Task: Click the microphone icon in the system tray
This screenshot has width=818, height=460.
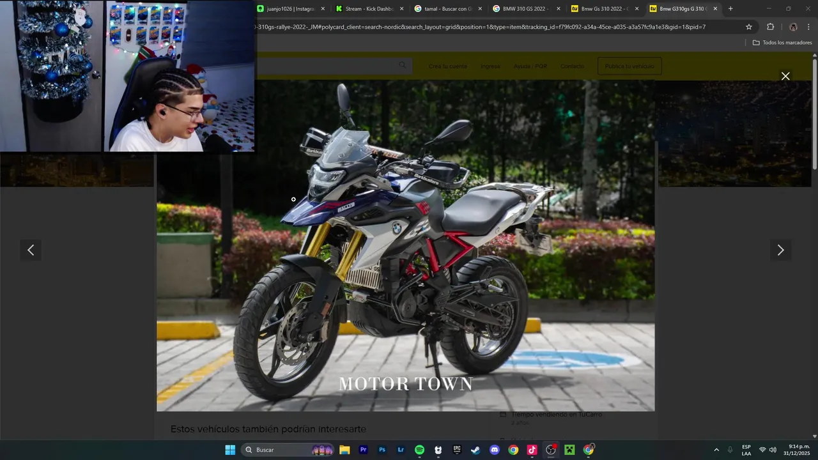Action: (x=730, y=450)
